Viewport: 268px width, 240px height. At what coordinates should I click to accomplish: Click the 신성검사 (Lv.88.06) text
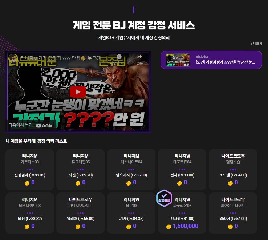pyautogui.click(x=30, y=175)
